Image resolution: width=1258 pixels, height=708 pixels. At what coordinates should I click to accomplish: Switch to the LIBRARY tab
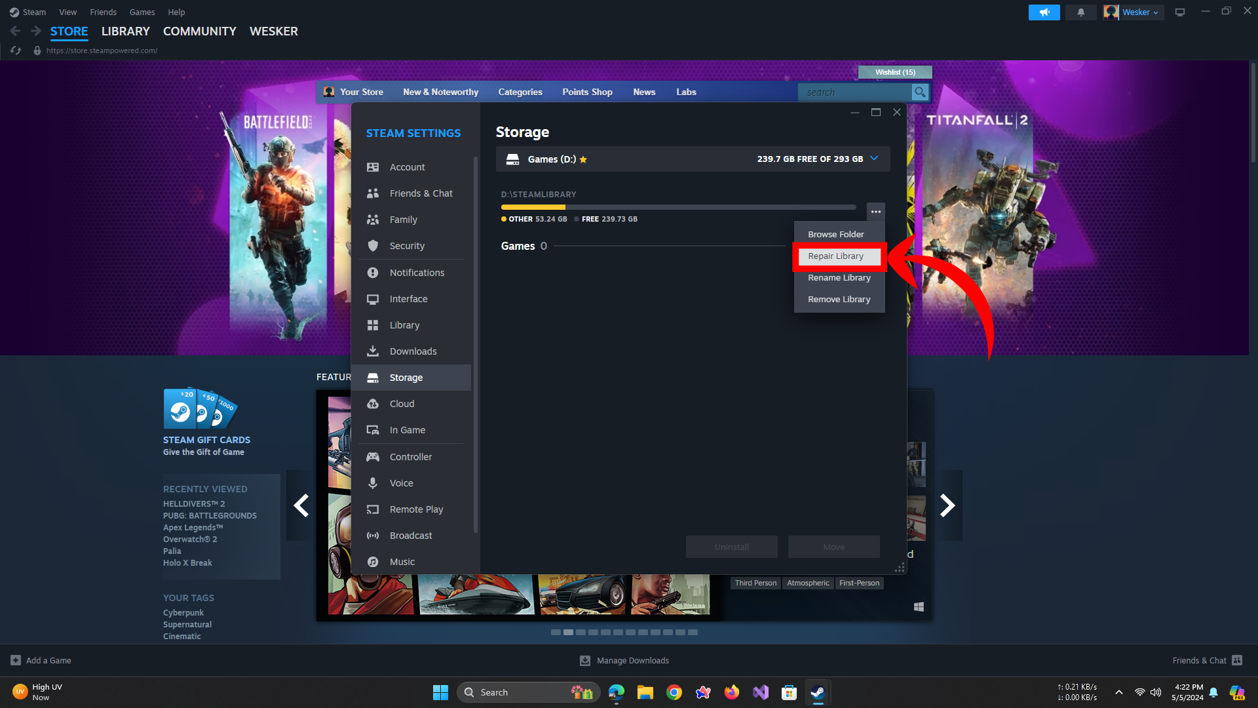[x=125, y=31]
